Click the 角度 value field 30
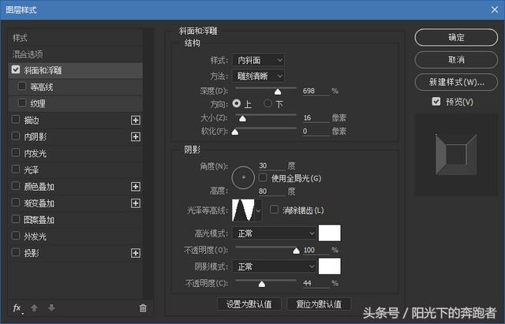Image resolution: width=505 pixels, height=324 pixels. 272,166
